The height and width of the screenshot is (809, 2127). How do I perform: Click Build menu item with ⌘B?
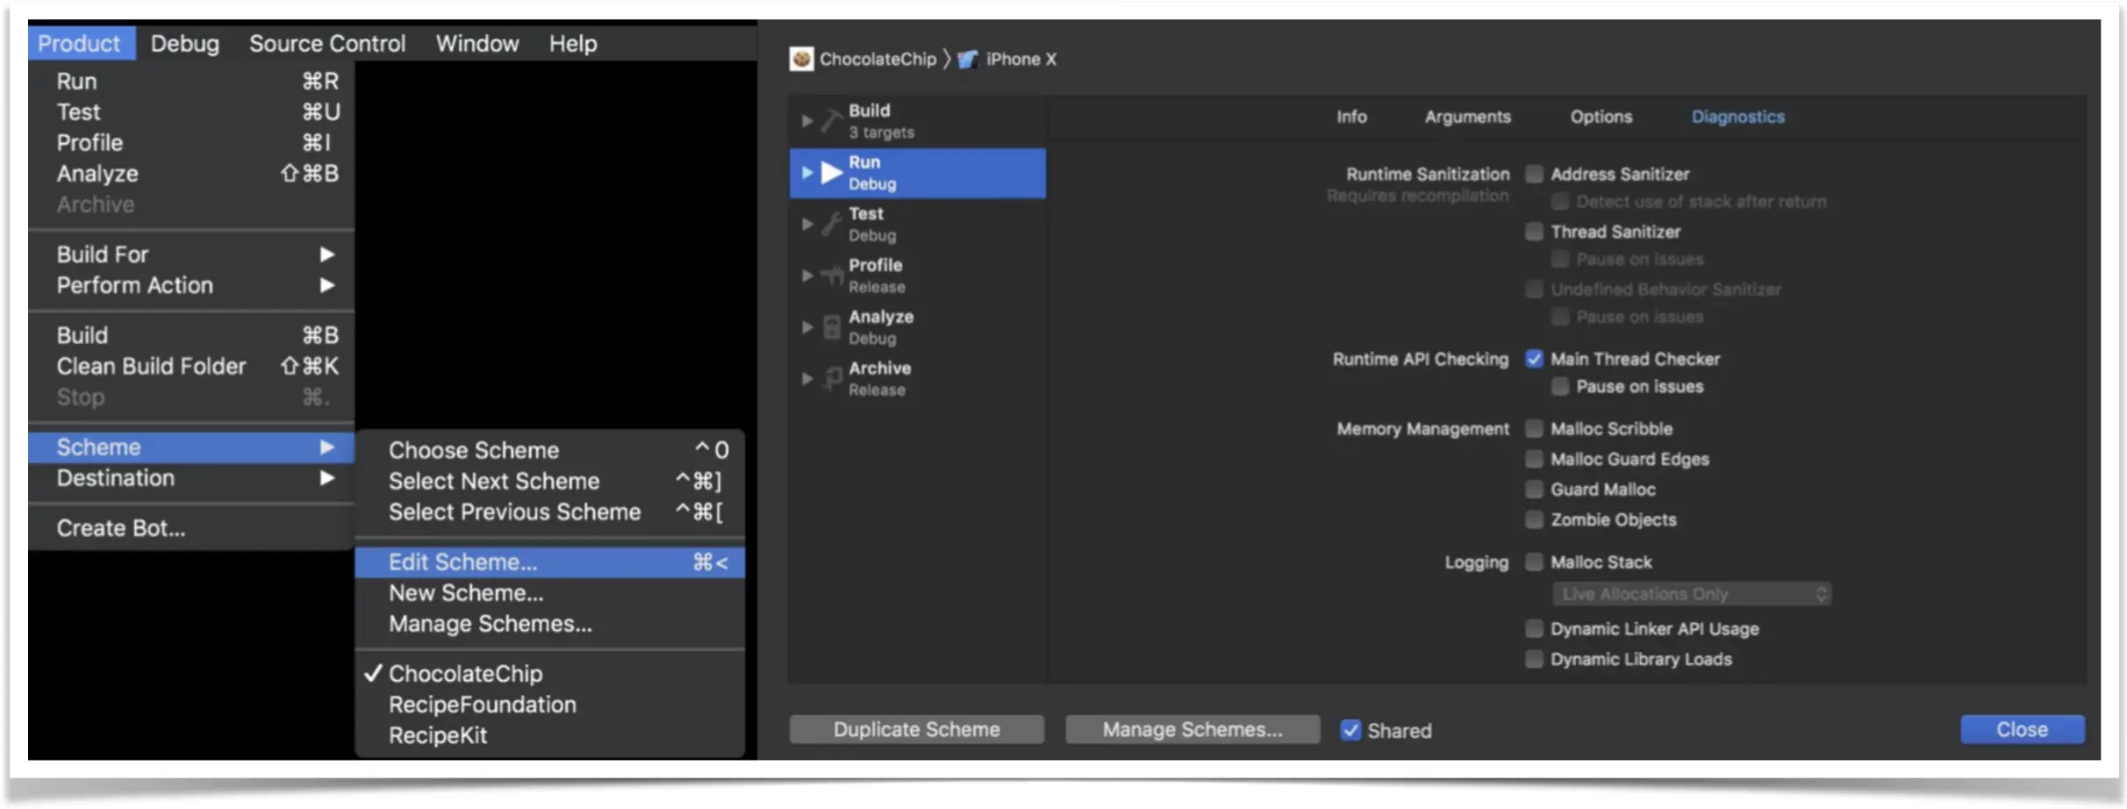tap(191, 335)
